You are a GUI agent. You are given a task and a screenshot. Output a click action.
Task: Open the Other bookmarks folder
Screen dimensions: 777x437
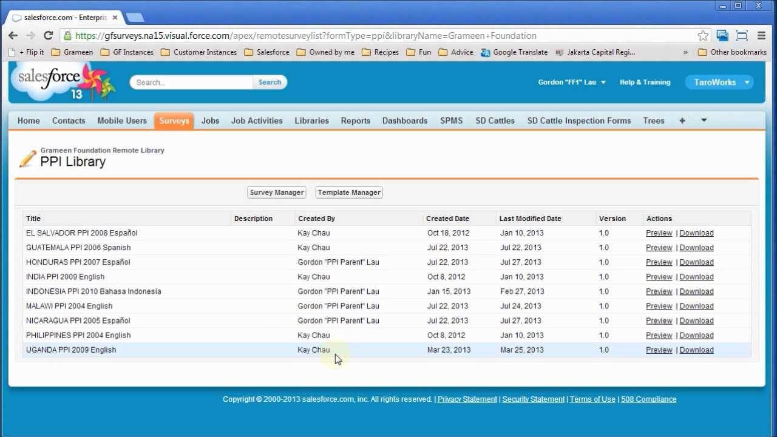pos(733,52)
